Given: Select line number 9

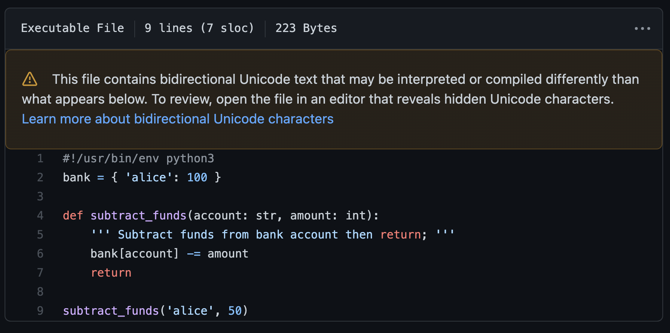Looking at the screenshot, I should 40,311.
